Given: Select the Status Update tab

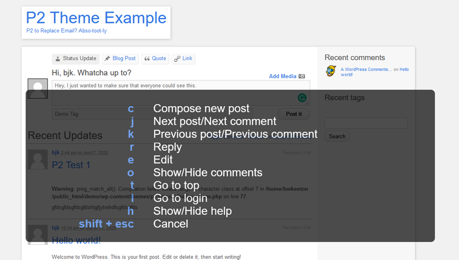Looking at the screenshot, I should [x=76, y=58].
